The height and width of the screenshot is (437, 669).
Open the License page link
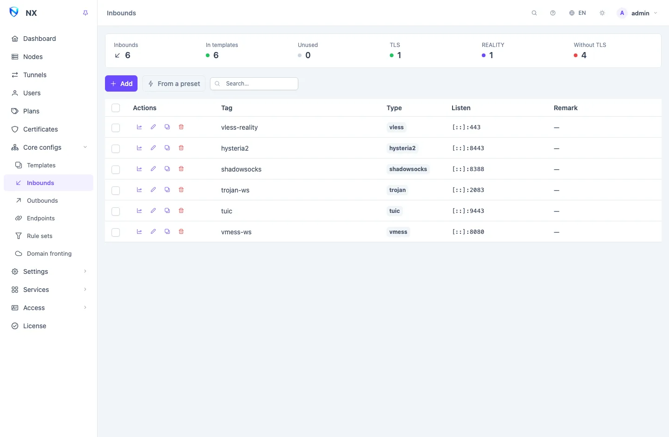pos(49,326)
